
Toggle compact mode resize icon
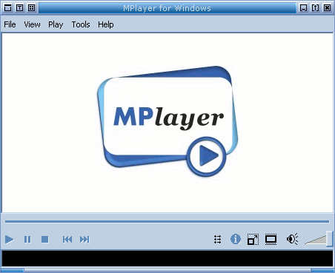pos(253,239)
